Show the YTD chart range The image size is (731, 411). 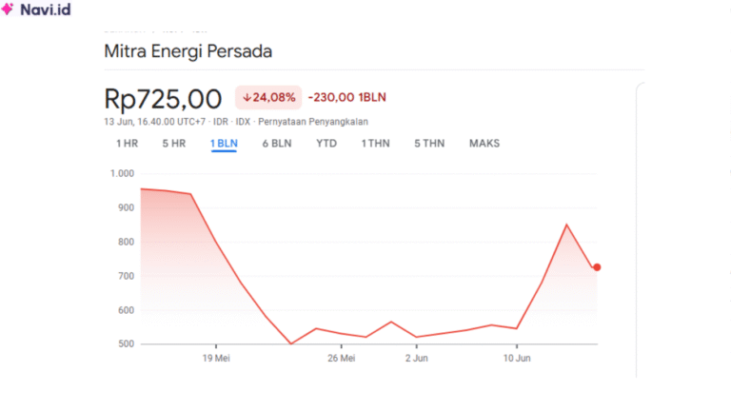click(x=326, y=144)
